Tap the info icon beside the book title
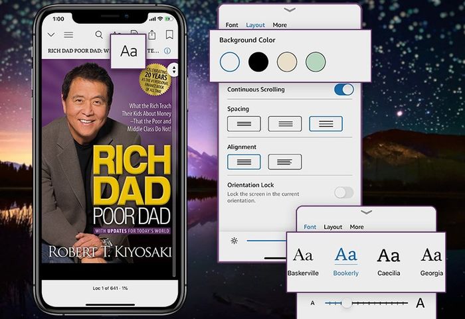The image size is (465, 319). pyautogui.click(x=167, y=50)
